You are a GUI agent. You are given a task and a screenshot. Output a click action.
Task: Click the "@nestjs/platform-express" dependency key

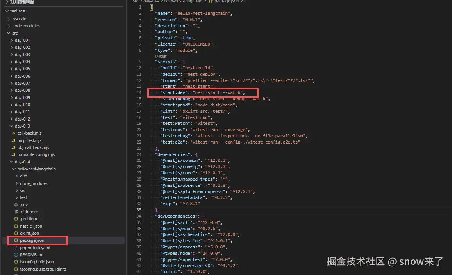pos(193,192)
